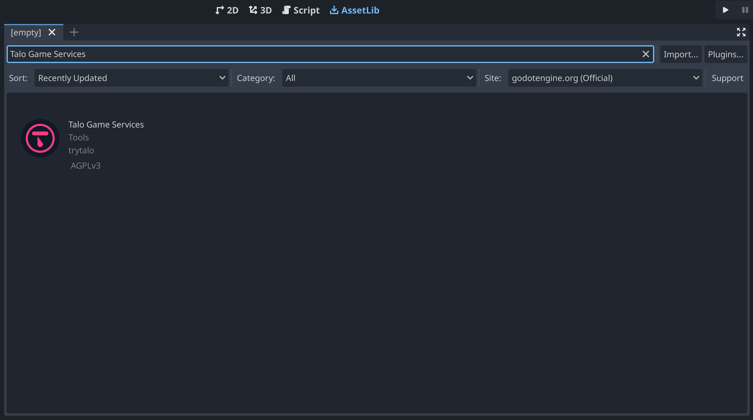Open the Plugins... dialog
This screenshot has height=420, width=753.
725,54
